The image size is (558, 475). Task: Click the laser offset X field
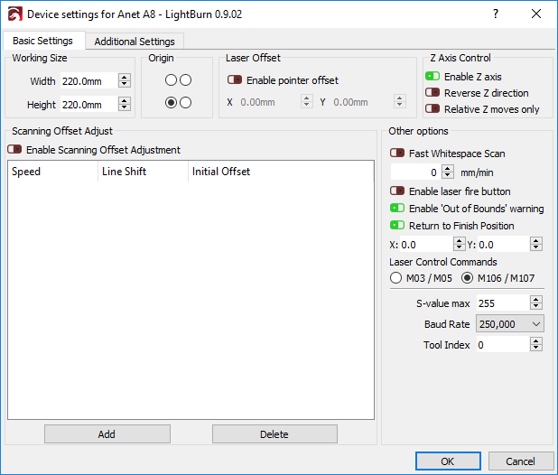[269, 102]
